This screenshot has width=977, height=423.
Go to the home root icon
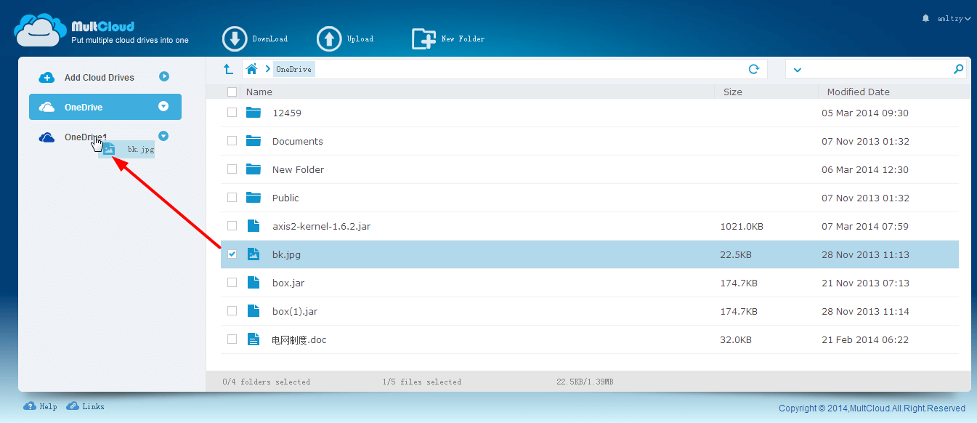252,69
